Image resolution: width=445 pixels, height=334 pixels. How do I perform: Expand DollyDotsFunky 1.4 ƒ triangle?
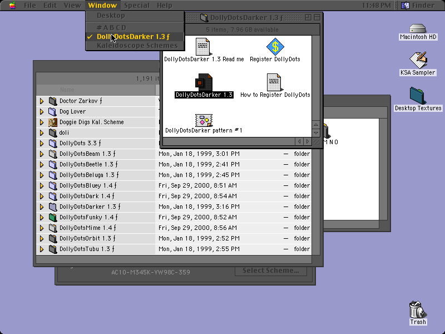(42, 217)
